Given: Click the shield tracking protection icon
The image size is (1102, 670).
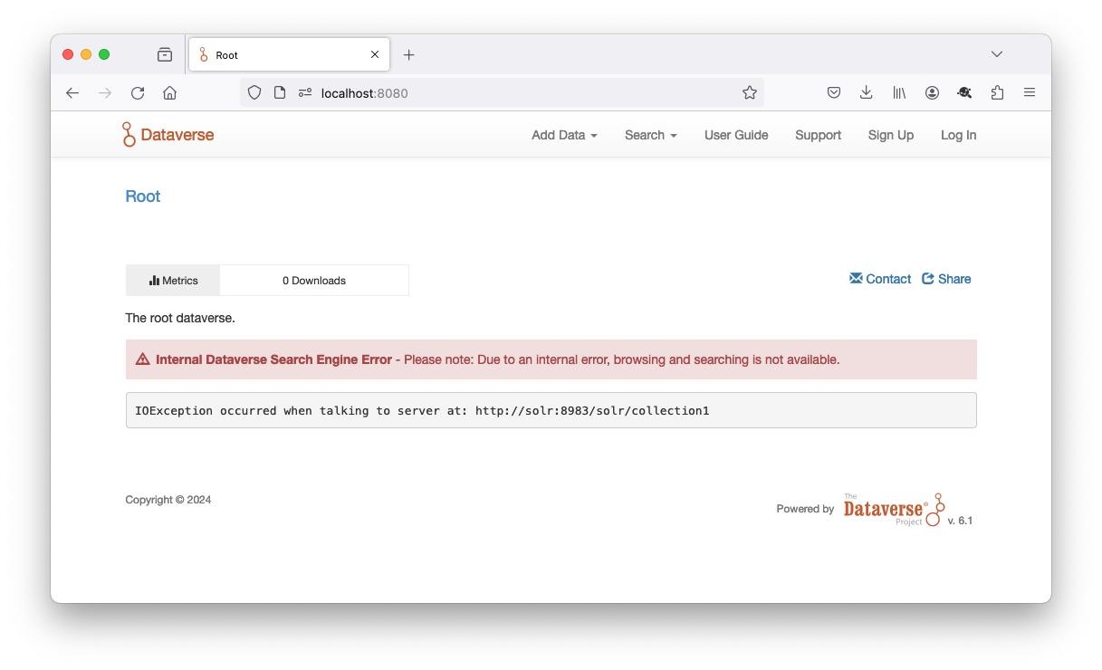Looking at the screenshot, I should click(x=254, y=92).
